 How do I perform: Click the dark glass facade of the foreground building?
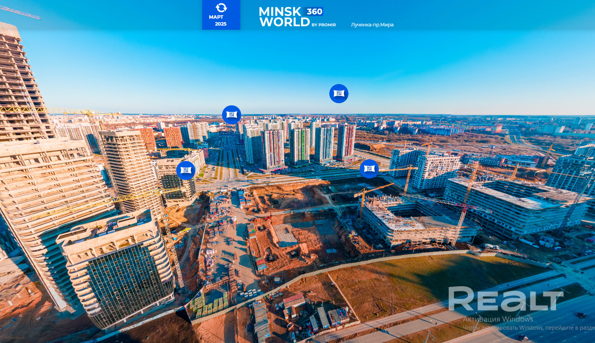coord(126,283)
